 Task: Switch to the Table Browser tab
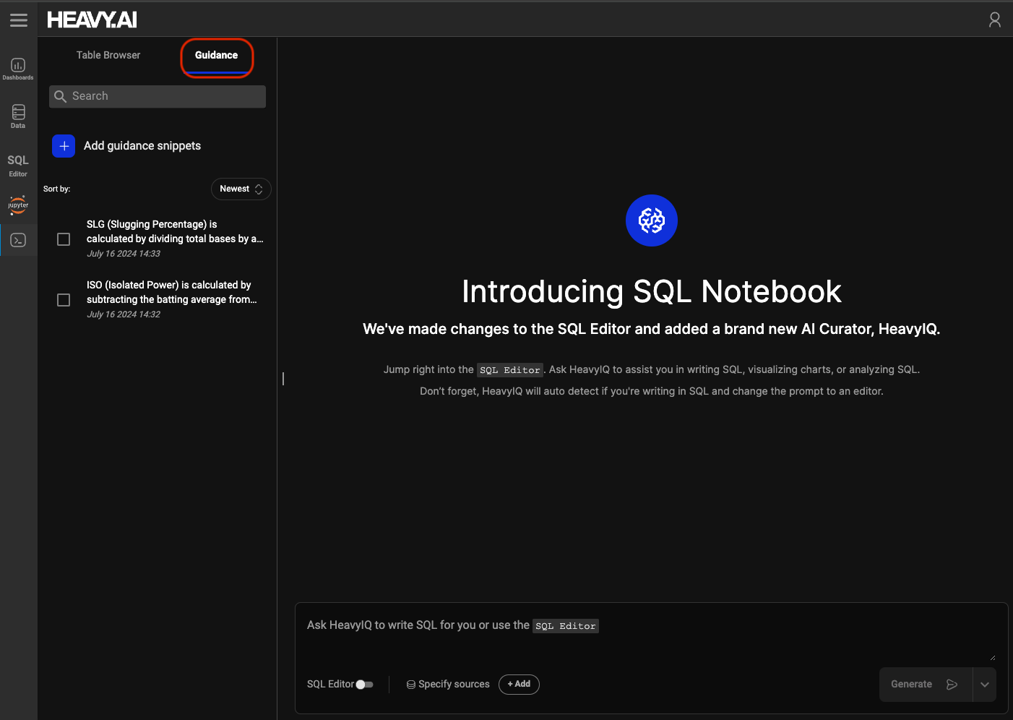[x=108, y=56]
